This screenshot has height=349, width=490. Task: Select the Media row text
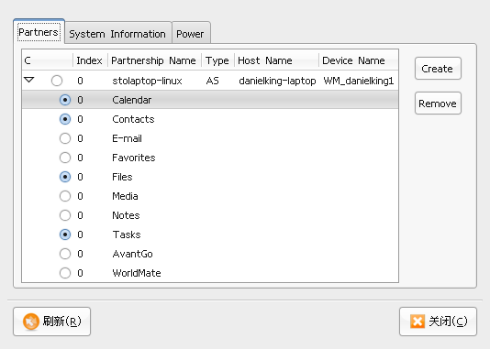126,196
